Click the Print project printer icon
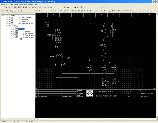This screenshot has width=158, height=123. click(x=15, y=7)
